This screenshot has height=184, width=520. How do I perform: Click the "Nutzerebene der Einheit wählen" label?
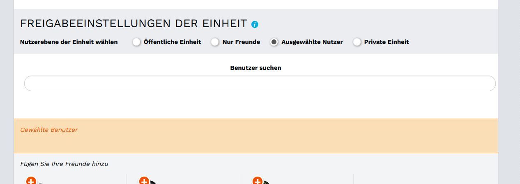coord(69,42)
